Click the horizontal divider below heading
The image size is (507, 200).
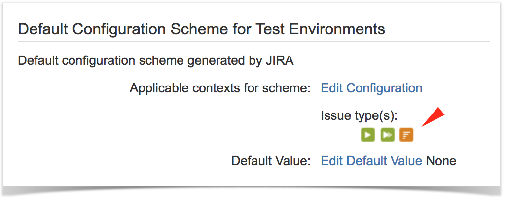[x=254, y=42]
